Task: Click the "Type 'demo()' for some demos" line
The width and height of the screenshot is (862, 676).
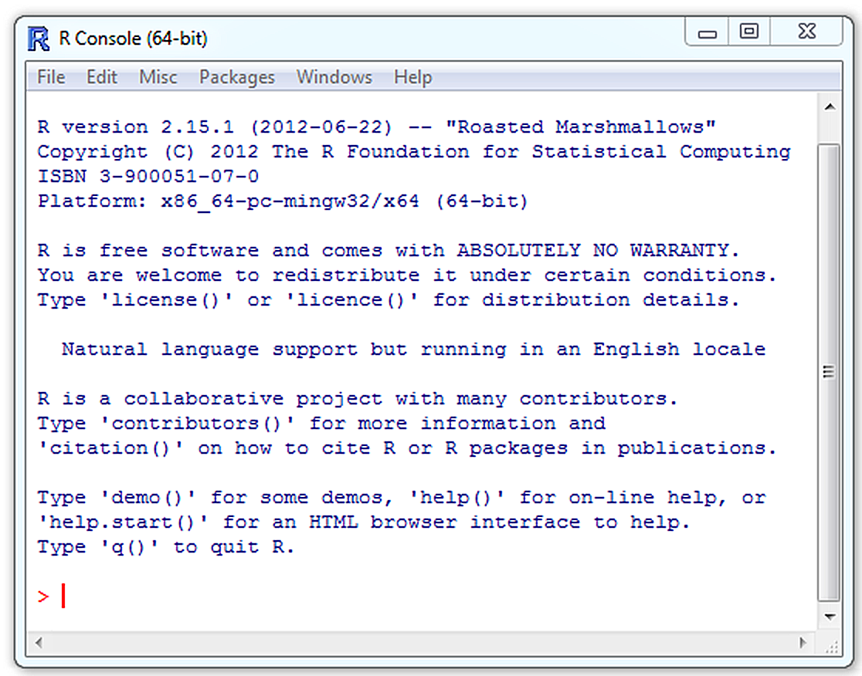Action: (401, 498)
